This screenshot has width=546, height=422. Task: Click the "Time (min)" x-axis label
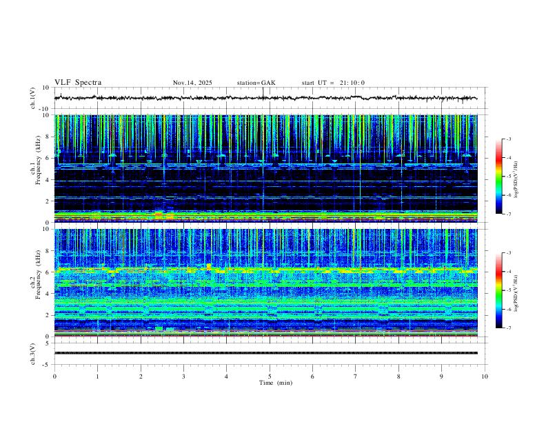[x=276, y=383]
